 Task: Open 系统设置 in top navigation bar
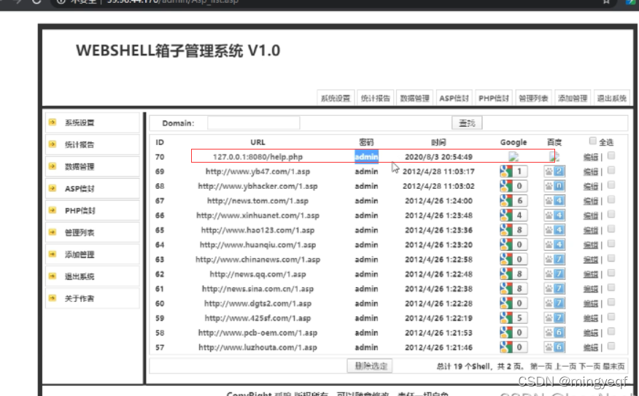[336, 98]
